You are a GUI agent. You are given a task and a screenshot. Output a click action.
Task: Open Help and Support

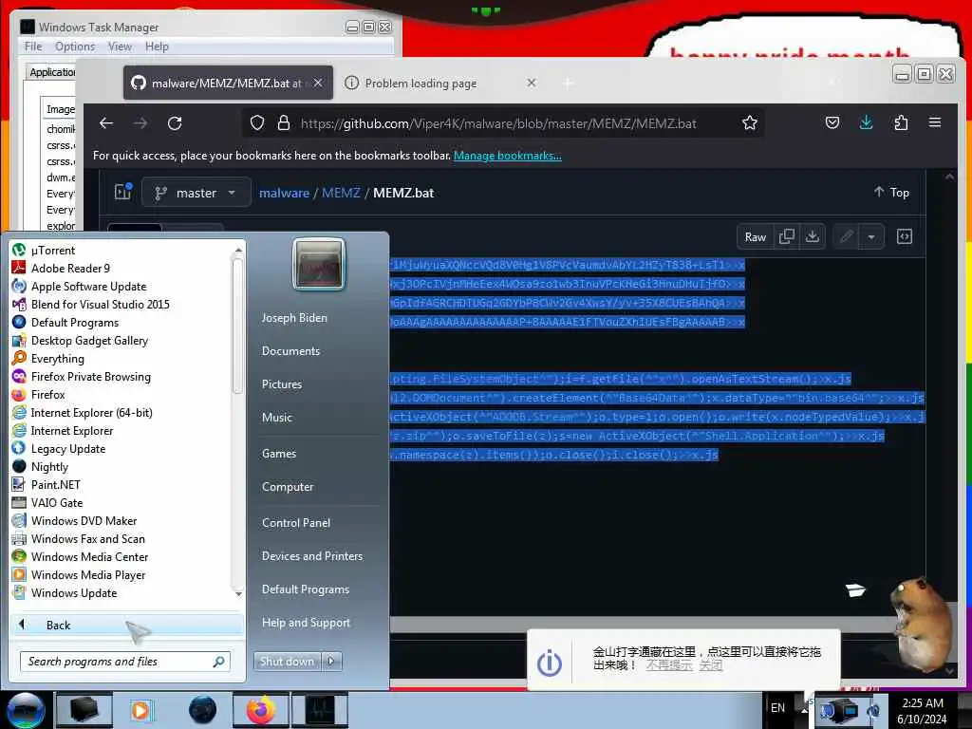(306, 623)
